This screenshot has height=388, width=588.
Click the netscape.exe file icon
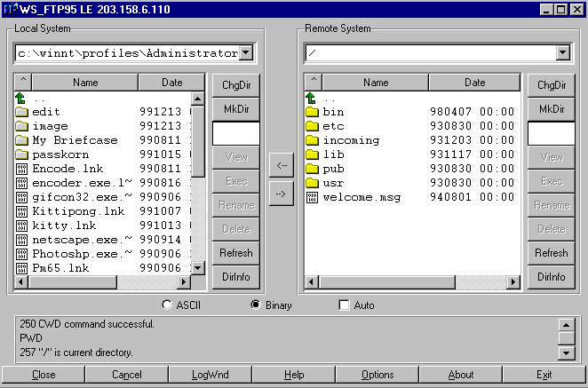point(21,240)
